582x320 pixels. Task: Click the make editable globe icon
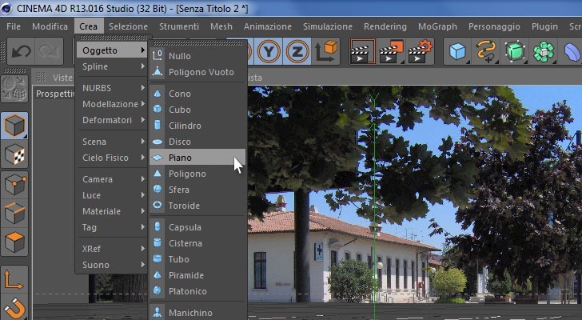point(14,89)
